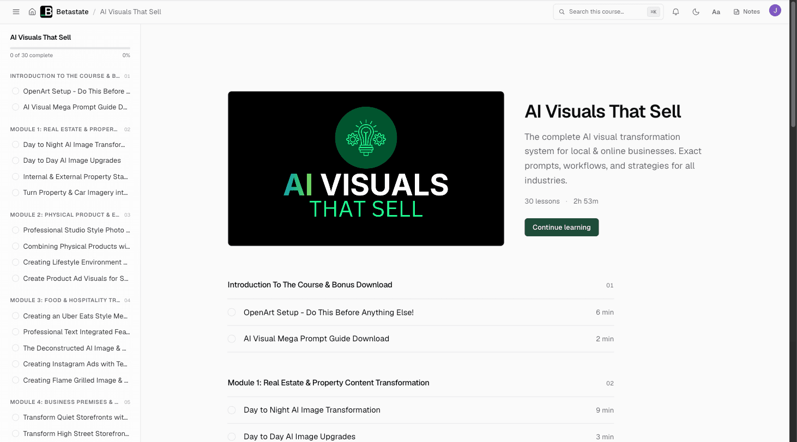Go to home via house icon
Screen dimensions: 797x442
pyautogui.click(x=32, y=11)
